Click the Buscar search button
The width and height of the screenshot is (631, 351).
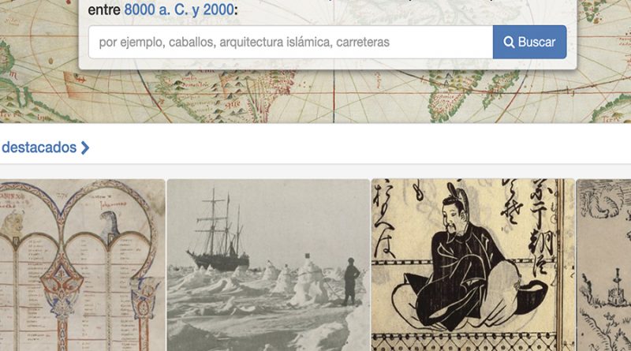pyautogui.click(x=529, y=42)
